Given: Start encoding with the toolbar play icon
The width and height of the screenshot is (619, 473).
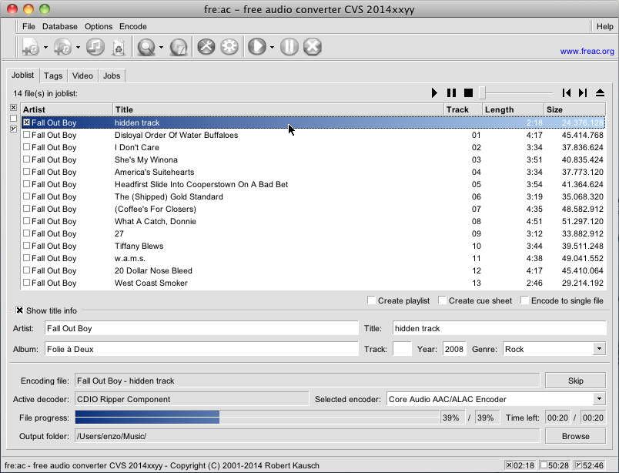Looking at the screenshot, I should [257, 47].
